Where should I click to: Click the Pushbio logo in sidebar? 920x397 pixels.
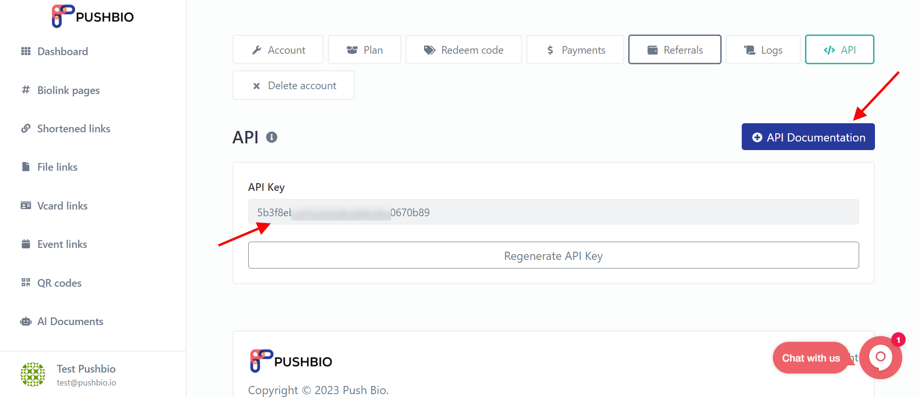click(92, 16)
